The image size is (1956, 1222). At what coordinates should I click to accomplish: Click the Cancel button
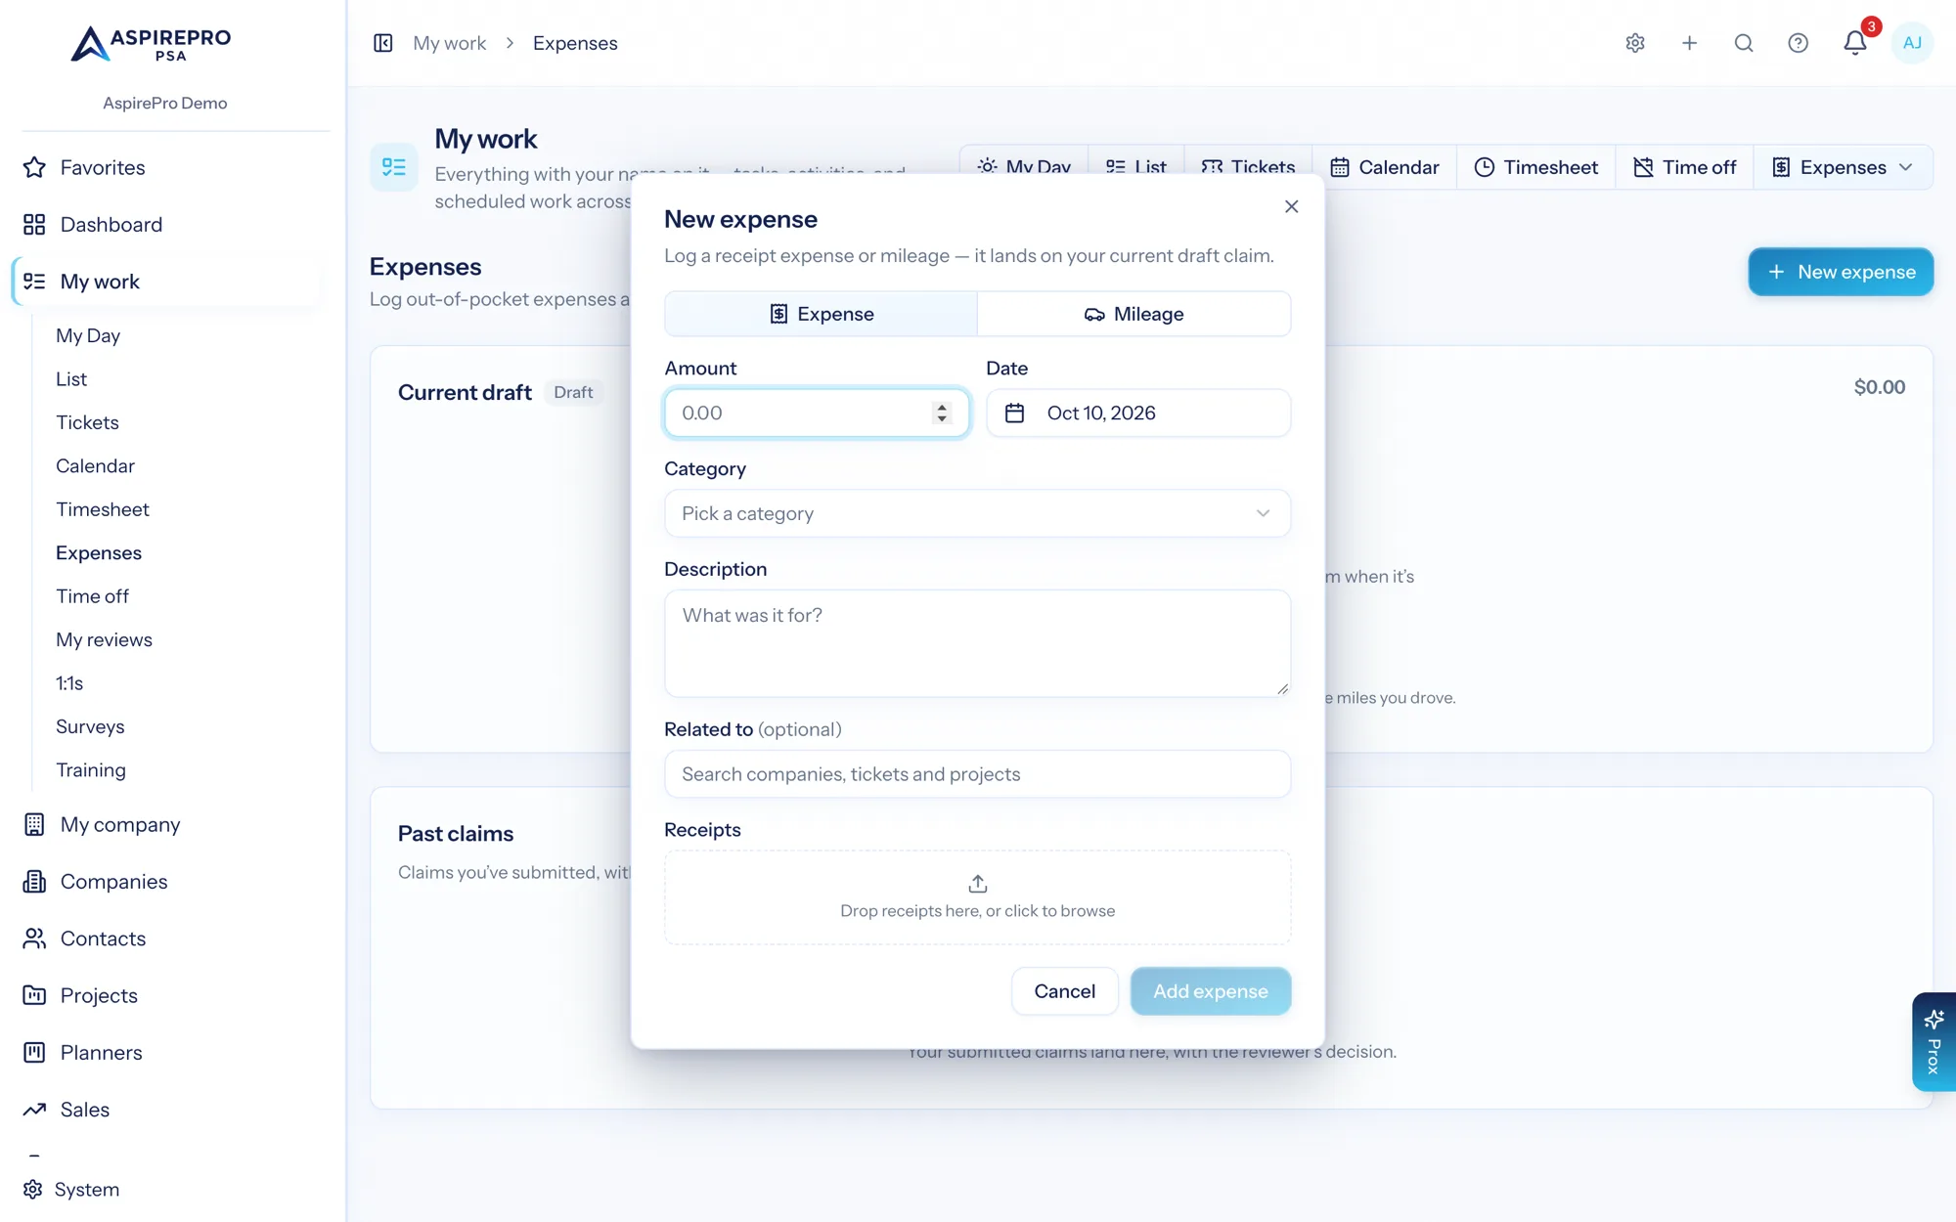[x=1064, y=991]
